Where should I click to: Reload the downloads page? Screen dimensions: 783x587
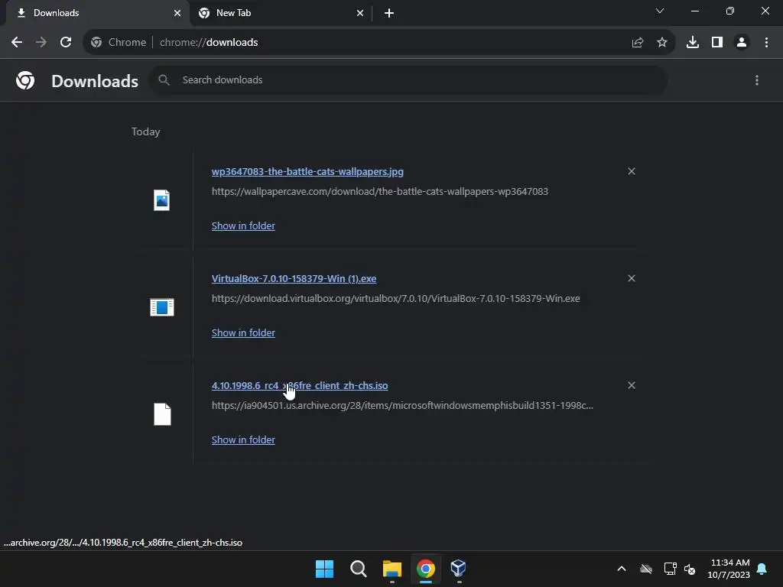coord(66,43)
